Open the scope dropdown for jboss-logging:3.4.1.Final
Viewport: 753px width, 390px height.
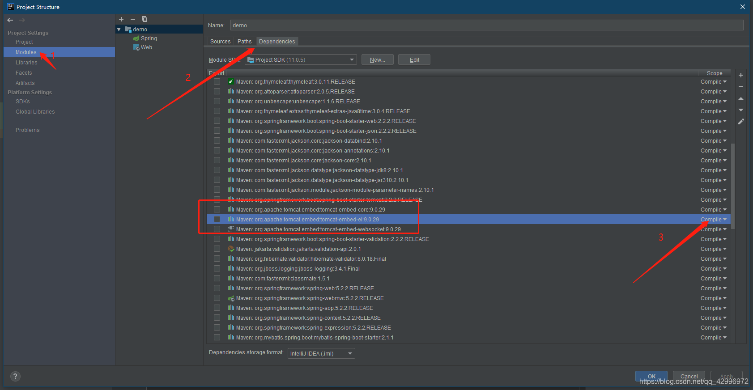(714, 269)
